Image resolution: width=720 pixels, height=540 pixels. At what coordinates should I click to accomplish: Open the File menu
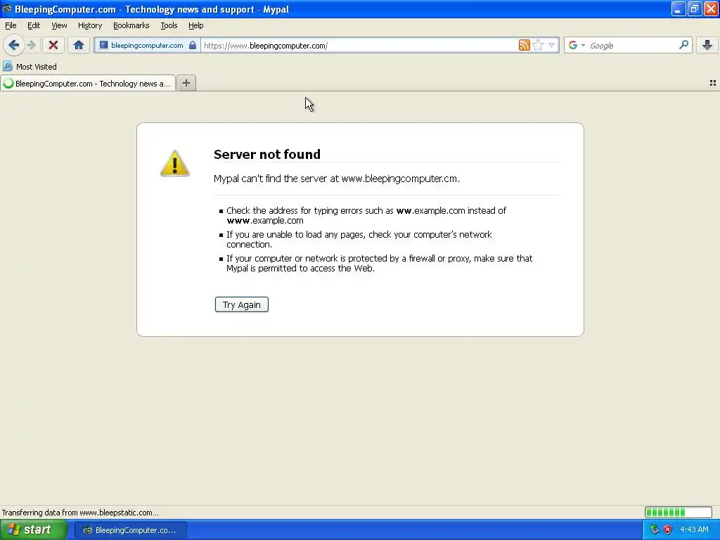coord(11,25)
